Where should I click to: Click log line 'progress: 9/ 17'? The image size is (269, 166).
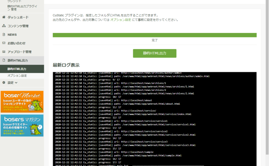(x=109, y=80)
